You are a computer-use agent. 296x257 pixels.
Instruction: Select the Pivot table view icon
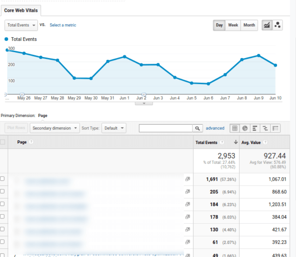point(275,128)
